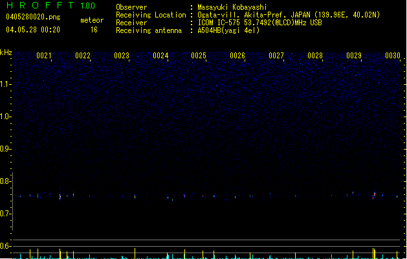Select the Ogata-vill. Akita-Pref. JAPAN location text
Image resolution: width=407 pixels, height=259 pixels.
[289, 15]
